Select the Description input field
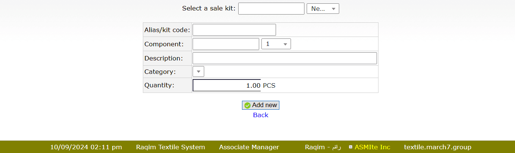Screen dimensions: 515x153 click(x=285, y=58)
